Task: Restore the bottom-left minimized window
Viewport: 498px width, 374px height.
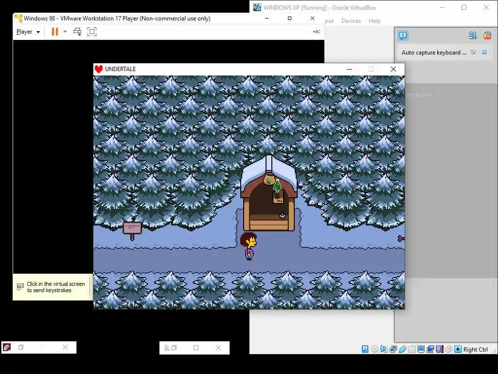Action: pyautogui.click(x=21, y=347)
